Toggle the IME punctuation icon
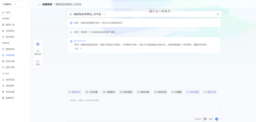The width and height of the screenshot is (256, 122). [160, 11]
